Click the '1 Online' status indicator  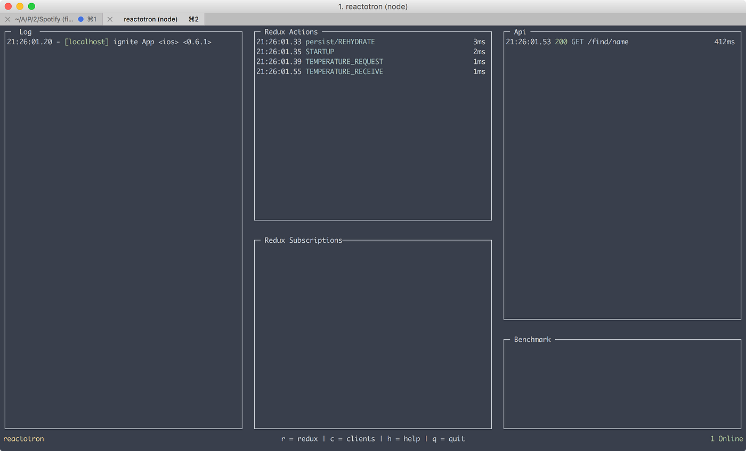(726, 439)
